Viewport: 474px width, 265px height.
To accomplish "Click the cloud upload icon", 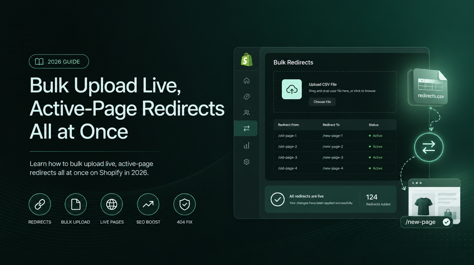I will pyautogui.click(x=292, y=89).
